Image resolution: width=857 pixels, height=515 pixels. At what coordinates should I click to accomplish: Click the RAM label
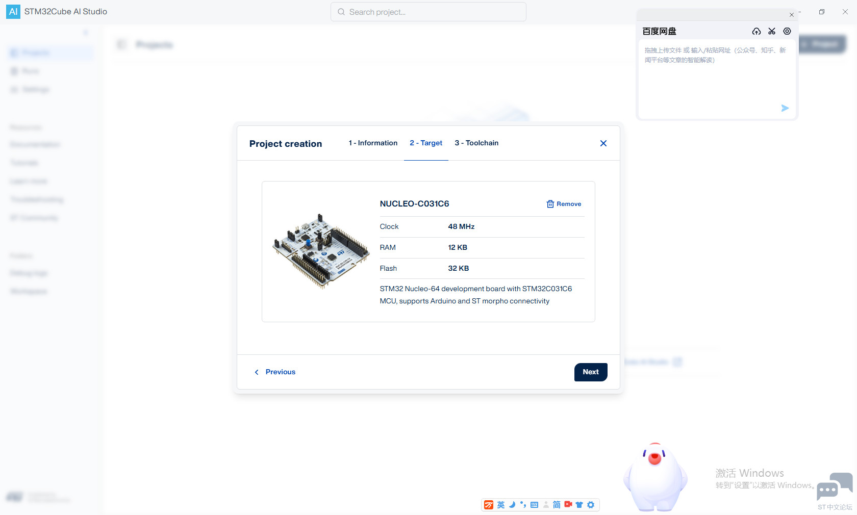tap(388, 248)
